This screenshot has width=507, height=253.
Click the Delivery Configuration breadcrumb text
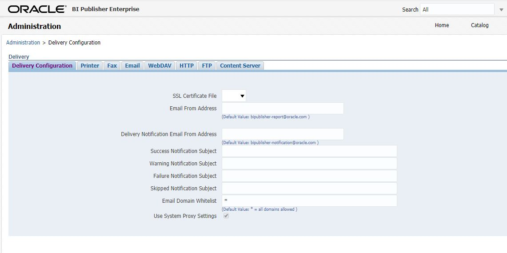(74, 42)
